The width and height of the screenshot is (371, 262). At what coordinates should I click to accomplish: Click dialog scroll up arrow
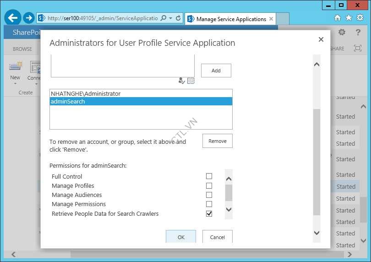[x=316, y=65]
